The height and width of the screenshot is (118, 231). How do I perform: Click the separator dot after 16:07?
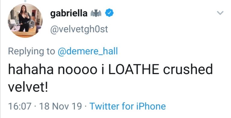[35, 107]
